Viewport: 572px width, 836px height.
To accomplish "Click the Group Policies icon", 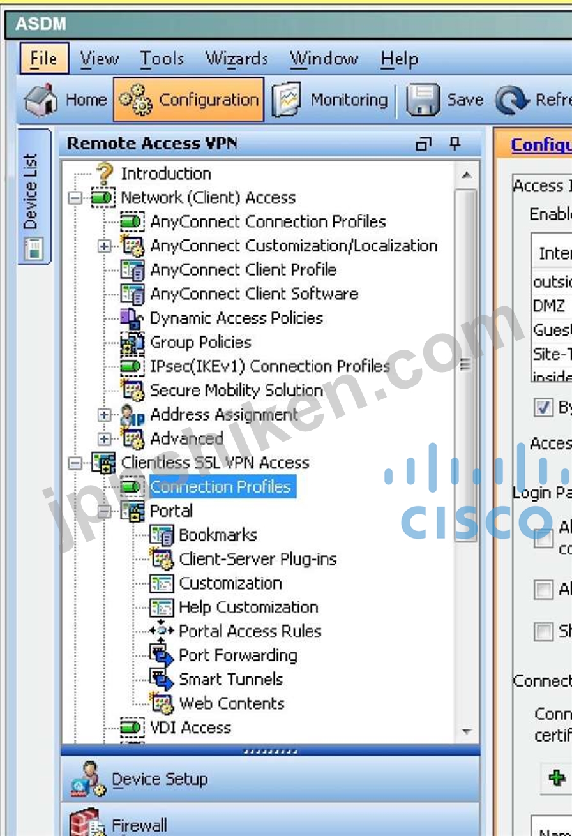I will [132, 343].
